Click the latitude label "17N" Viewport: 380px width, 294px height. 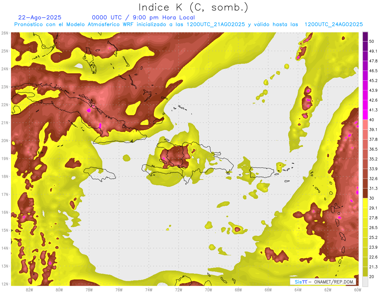5,194
